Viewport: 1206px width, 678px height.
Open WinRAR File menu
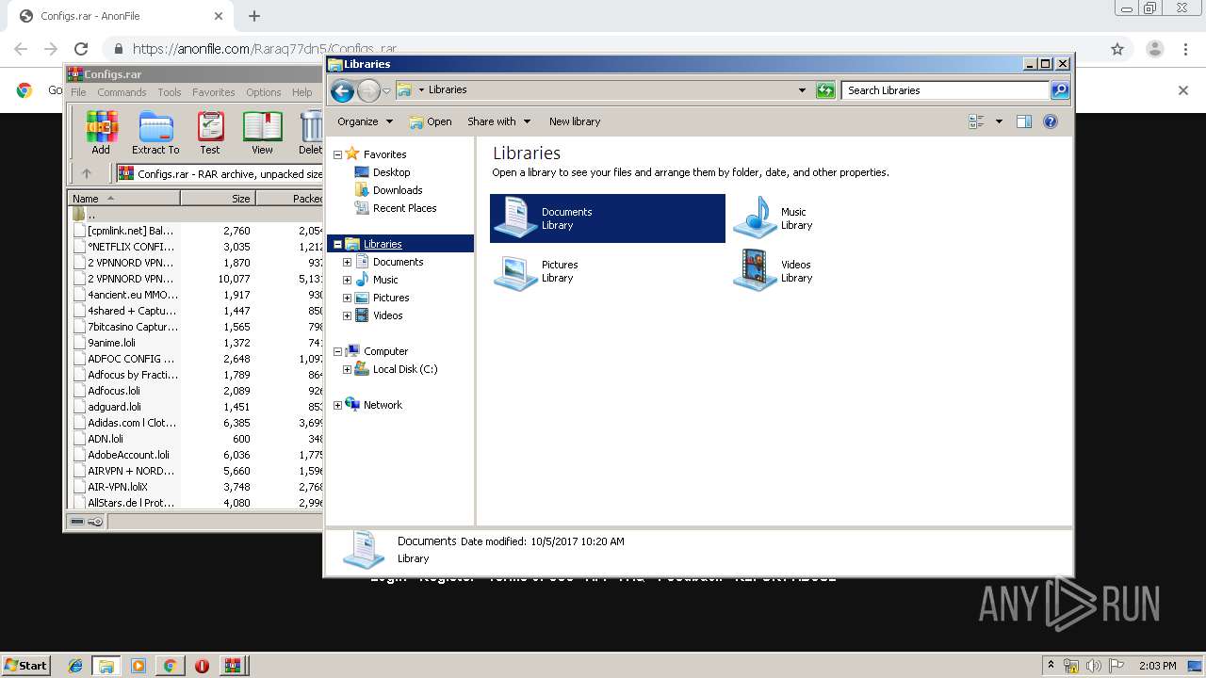point(78,92)
